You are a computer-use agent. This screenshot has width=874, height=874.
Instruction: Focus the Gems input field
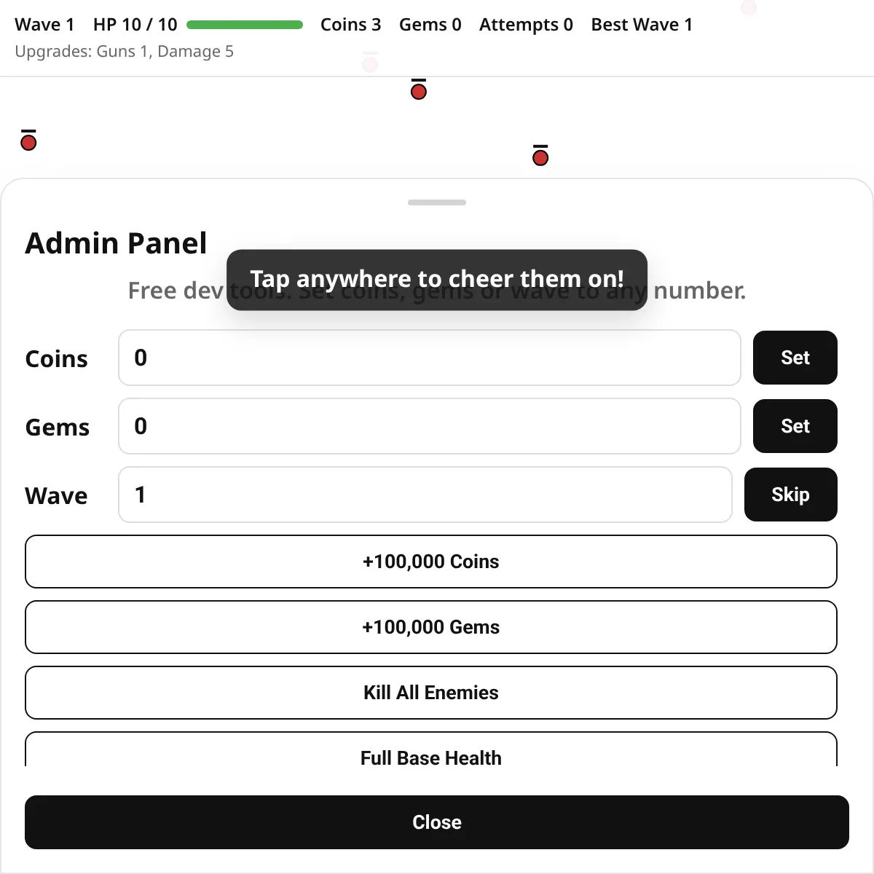click(430, 426)
